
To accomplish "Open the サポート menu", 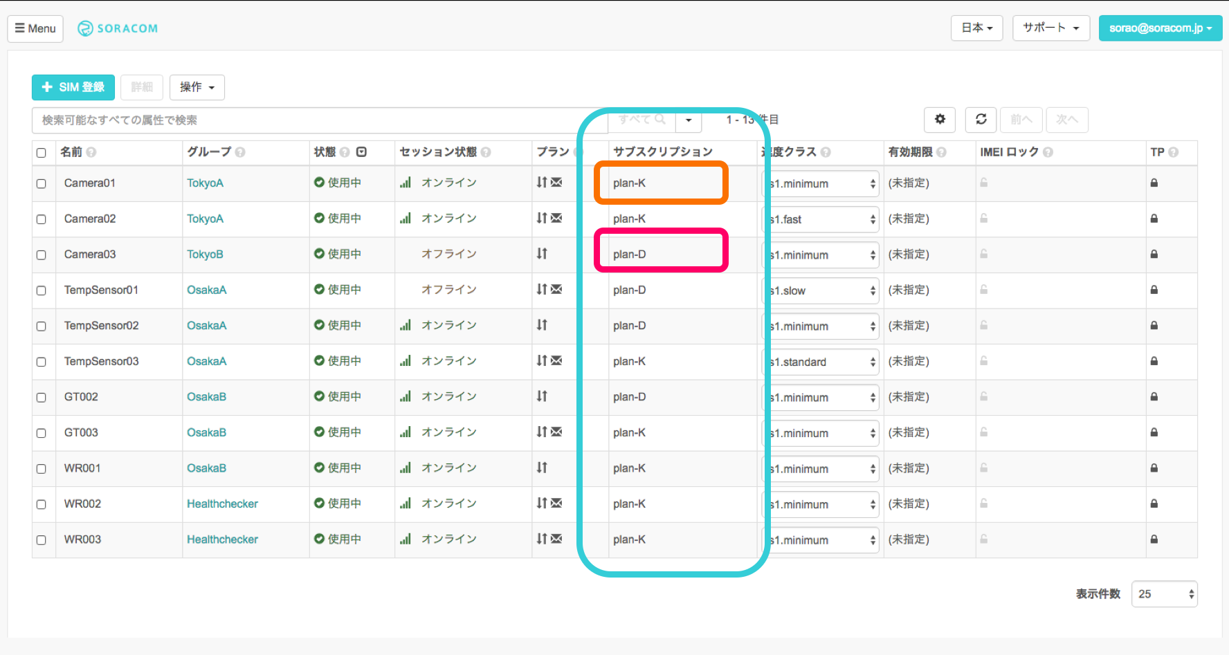I will coord(1051,28).
